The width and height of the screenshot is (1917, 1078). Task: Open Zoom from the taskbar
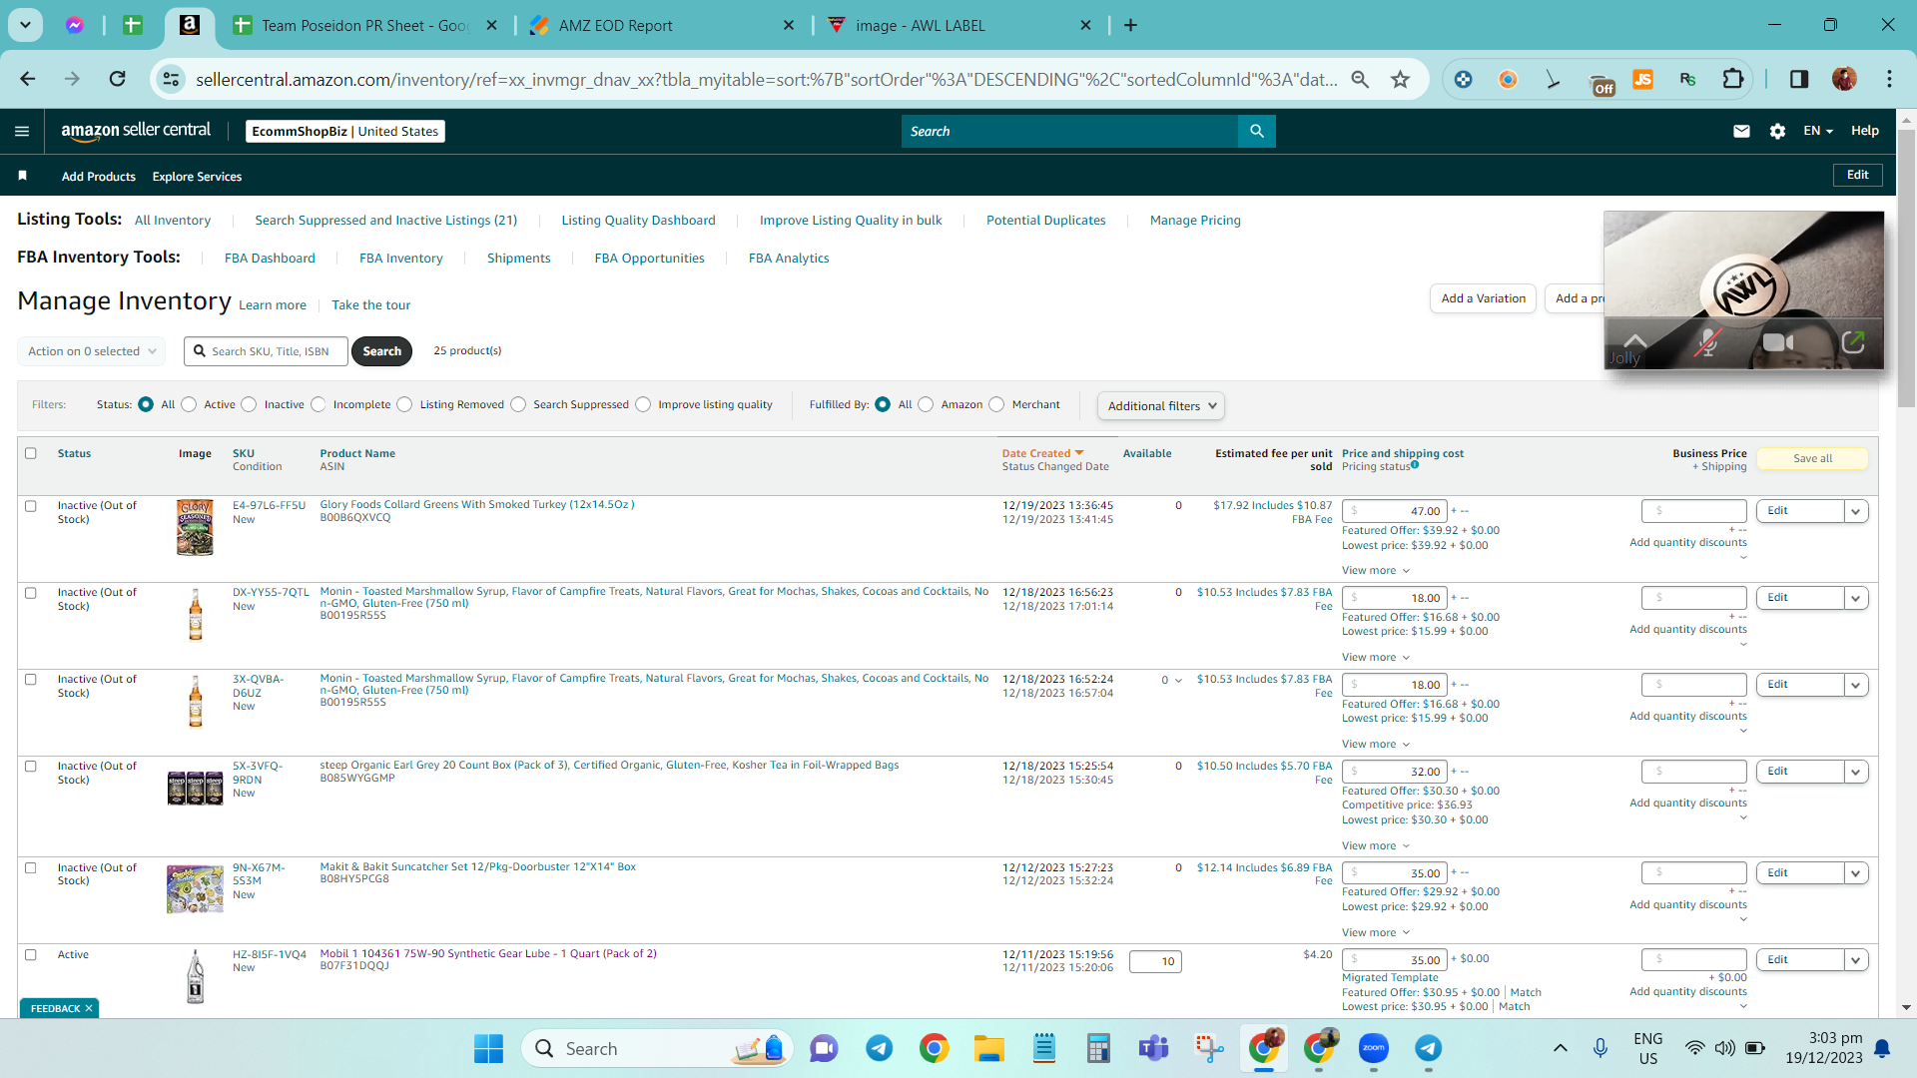pos(1374,1048)
